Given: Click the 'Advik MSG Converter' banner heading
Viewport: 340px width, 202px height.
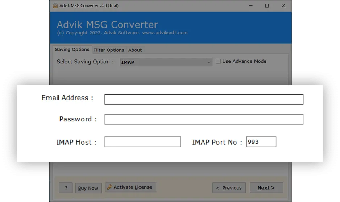Looking at the screenshot, I should click(x=107, y=25).
